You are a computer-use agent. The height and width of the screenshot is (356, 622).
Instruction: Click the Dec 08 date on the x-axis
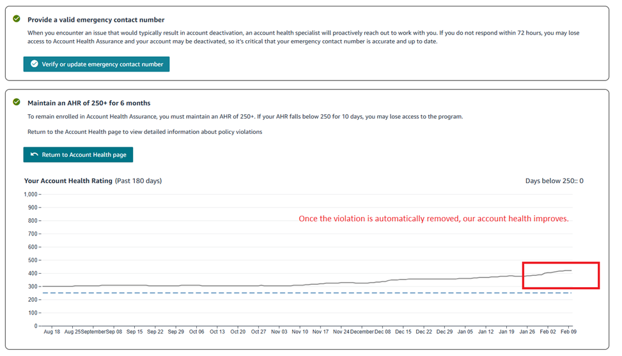[382, 332]
